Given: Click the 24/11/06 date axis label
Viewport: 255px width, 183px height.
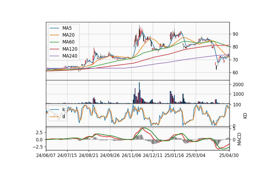Looking at the screenshot, I should 131,155.
